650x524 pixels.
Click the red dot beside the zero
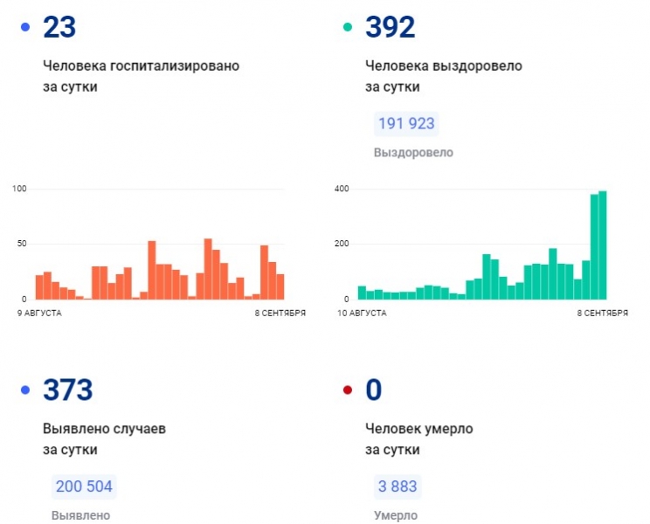[x=347, y=390]
